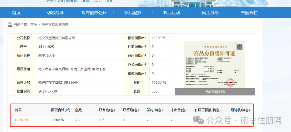Click 点击查看大图 to enlarge the permit

tap(215, 92)
